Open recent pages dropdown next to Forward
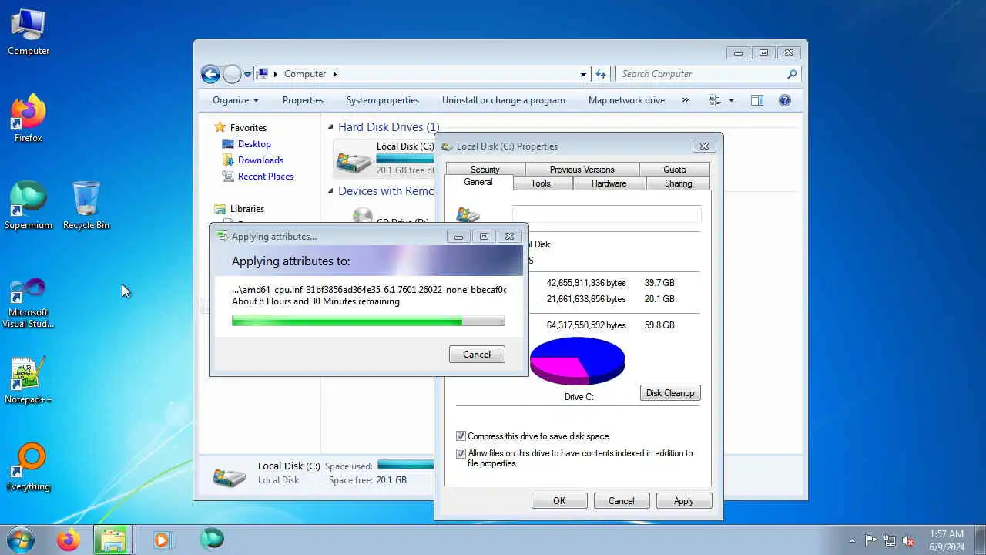This screenshot has height=555, width=986. point(247,75)
